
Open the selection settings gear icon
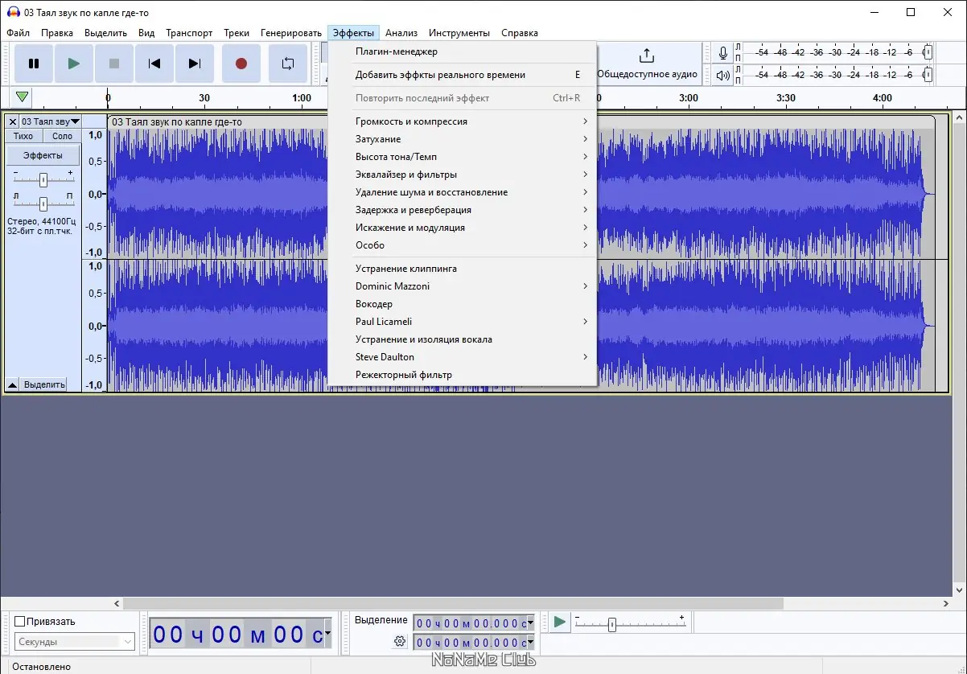[x=400, y=641]
